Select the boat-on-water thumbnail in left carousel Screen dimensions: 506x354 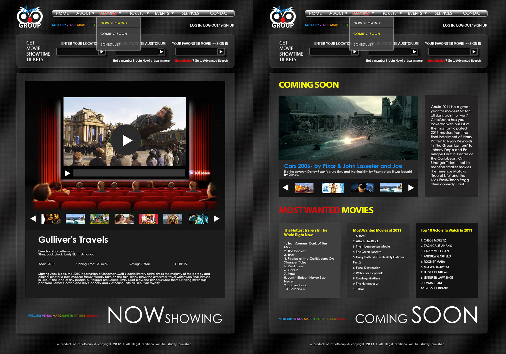click(x=75, y=219)
